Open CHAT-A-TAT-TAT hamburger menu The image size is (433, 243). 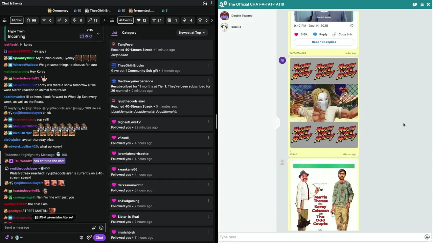422,4
